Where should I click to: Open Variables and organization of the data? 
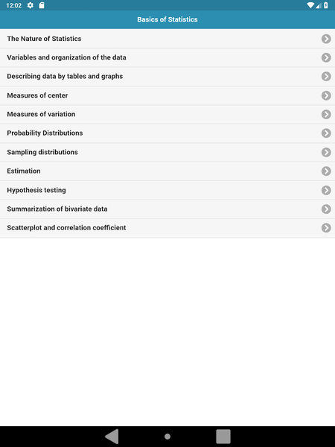[x=167, y=57]
